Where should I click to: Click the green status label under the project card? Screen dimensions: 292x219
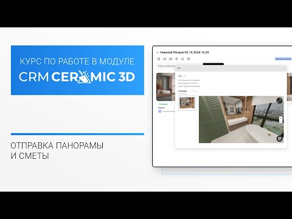[164, 104]
